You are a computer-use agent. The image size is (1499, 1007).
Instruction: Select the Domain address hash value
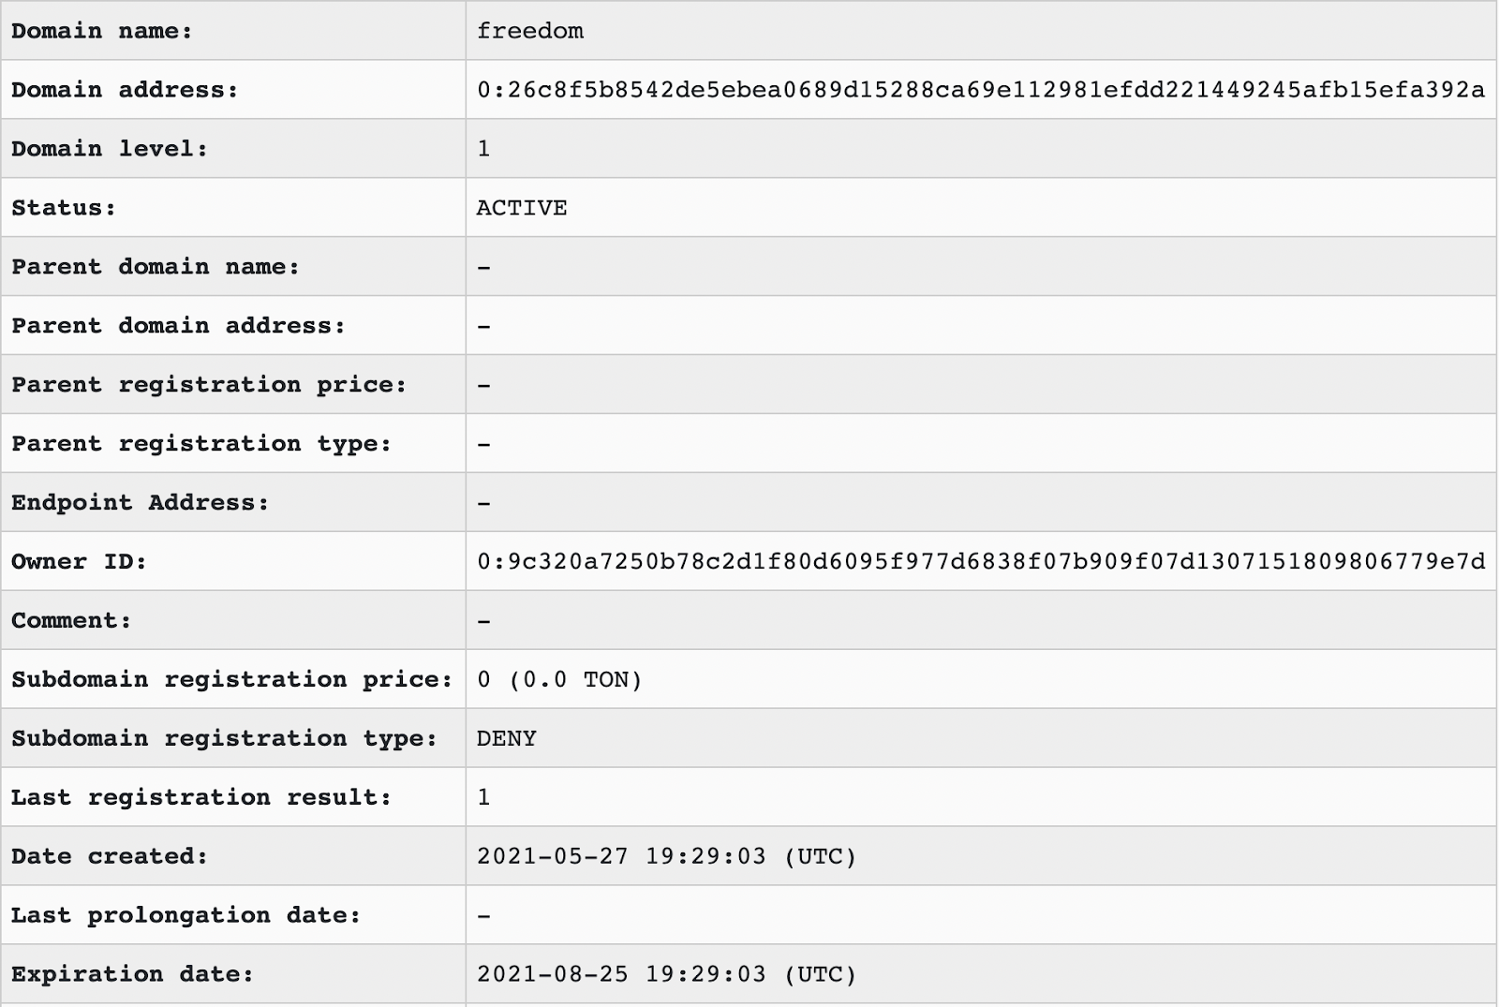(x=981, y=90)
